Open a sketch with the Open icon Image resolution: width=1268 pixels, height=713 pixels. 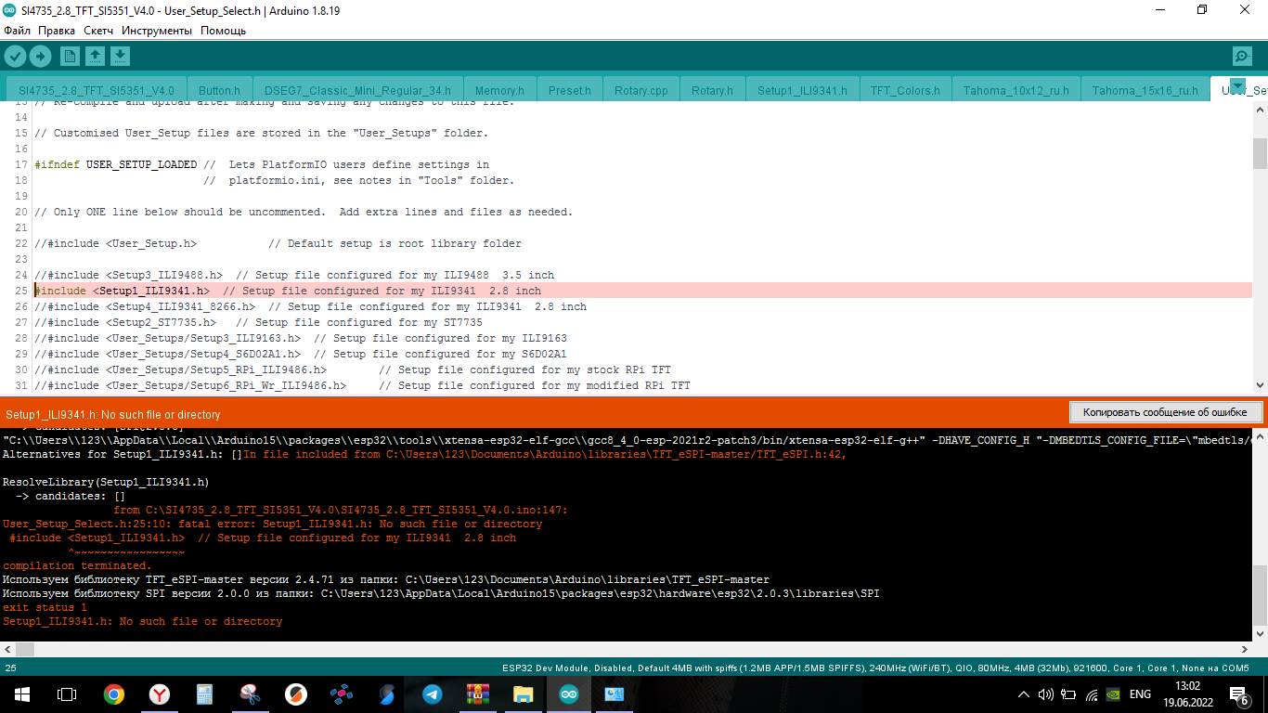pyautogui.click(x=95, y=56)
